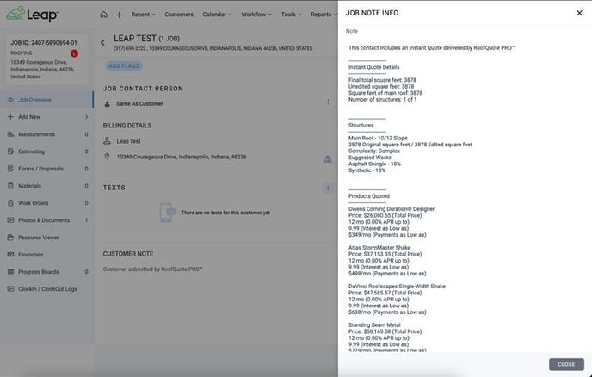This screenshot has height=377, width=592.
Task: Click 'Owens Corning Duration® Designer' product
Action: click(x=392, y=209)
